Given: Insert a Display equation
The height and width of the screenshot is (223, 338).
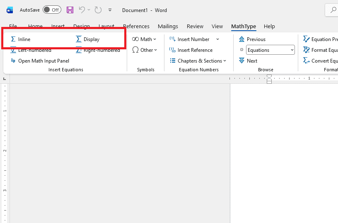Looking at the screenshot, I should click(x=88, y=39).
